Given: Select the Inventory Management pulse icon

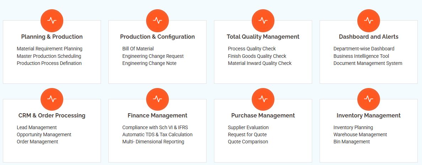Looking at the screenshot, I should click(x=368, y=99).
